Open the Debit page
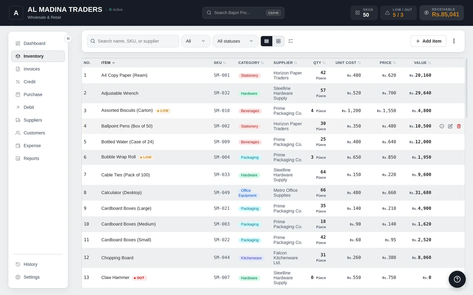The image size is (473, 295). [38, 107]
